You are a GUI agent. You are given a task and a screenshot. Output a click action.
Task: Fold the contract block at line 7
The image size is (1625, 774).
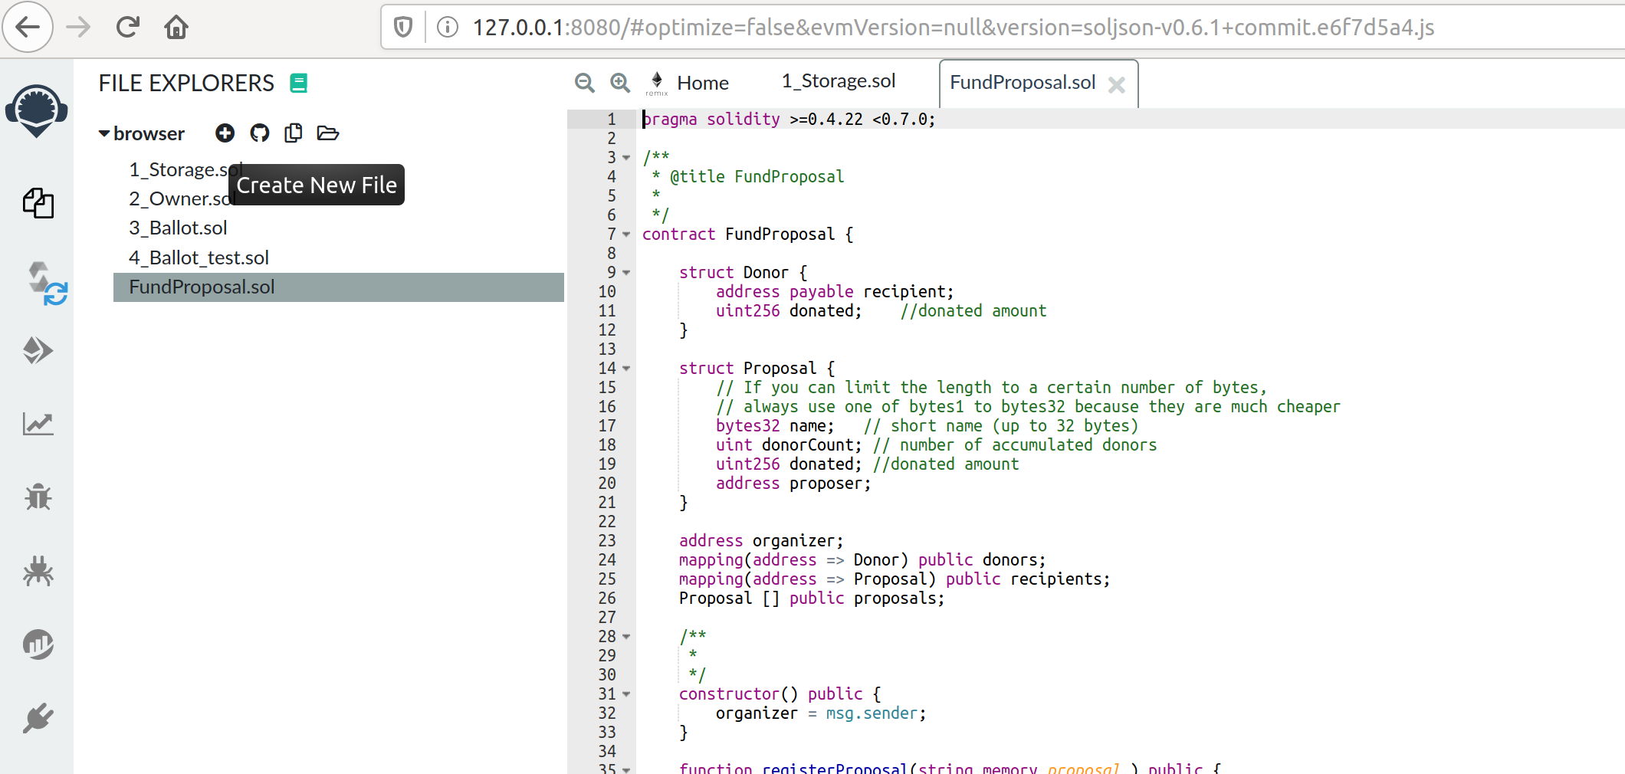click(626, 234)
